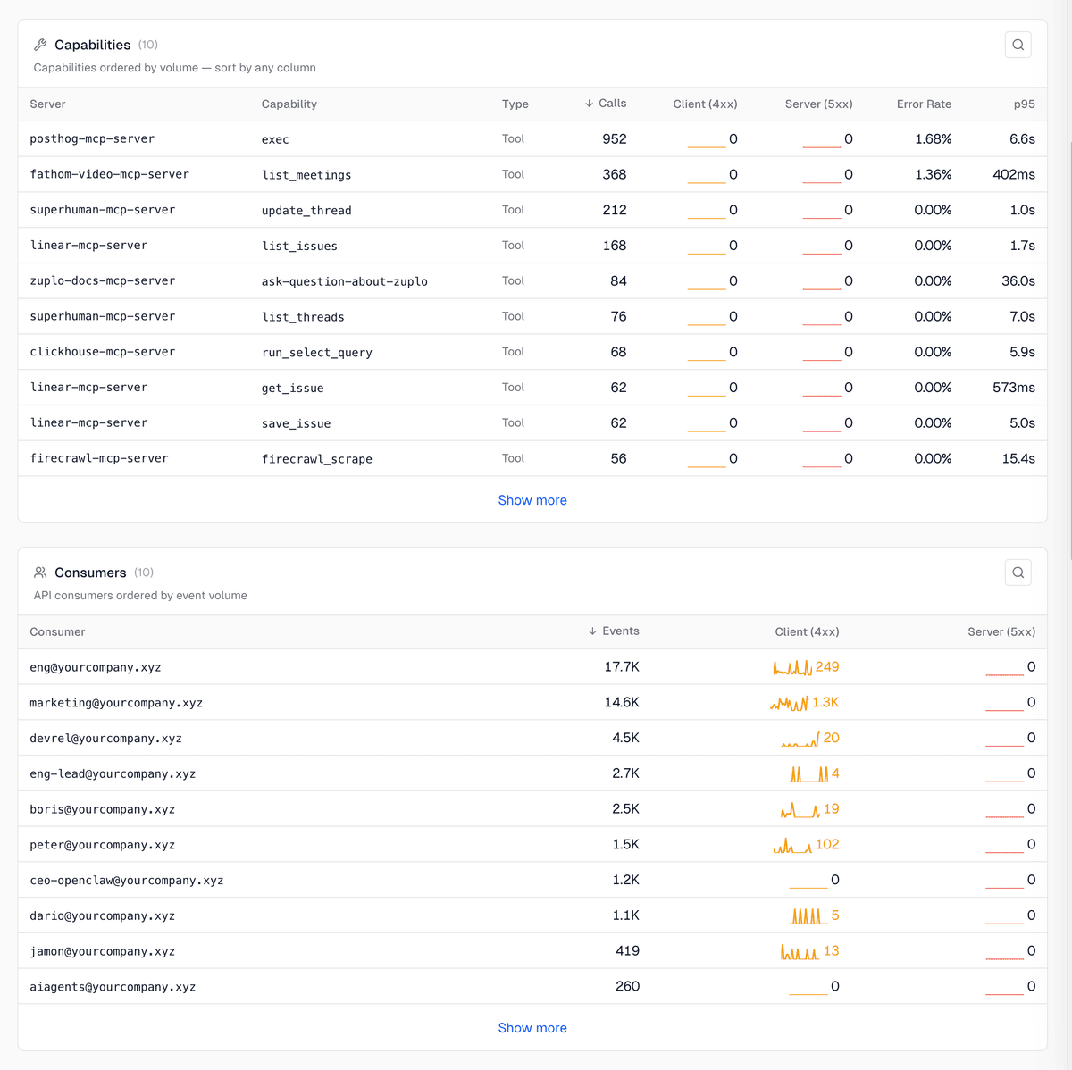Sort consumers by the Events column

coord(614,631)
